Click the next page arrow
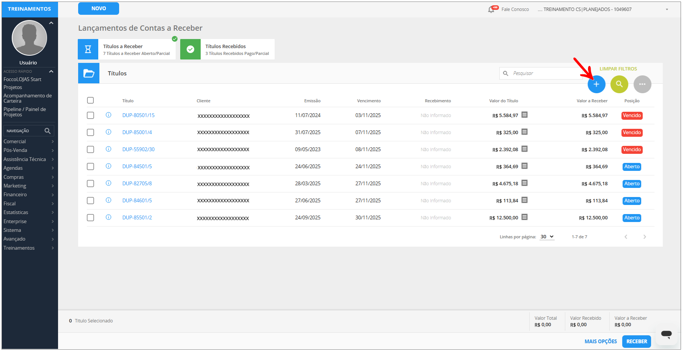Image resolution: width=684 pixels, height=355 pixels. (644, 237)
